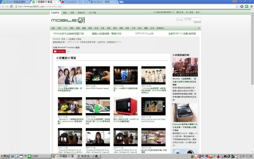Expand the category bar down-arrow

coord(199,28)
